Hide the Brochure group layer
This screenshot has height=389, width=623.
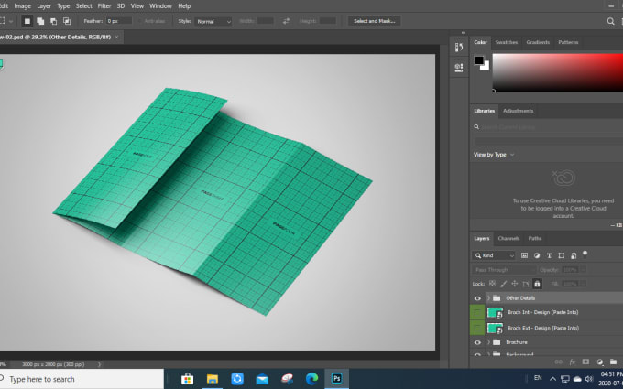477,342
